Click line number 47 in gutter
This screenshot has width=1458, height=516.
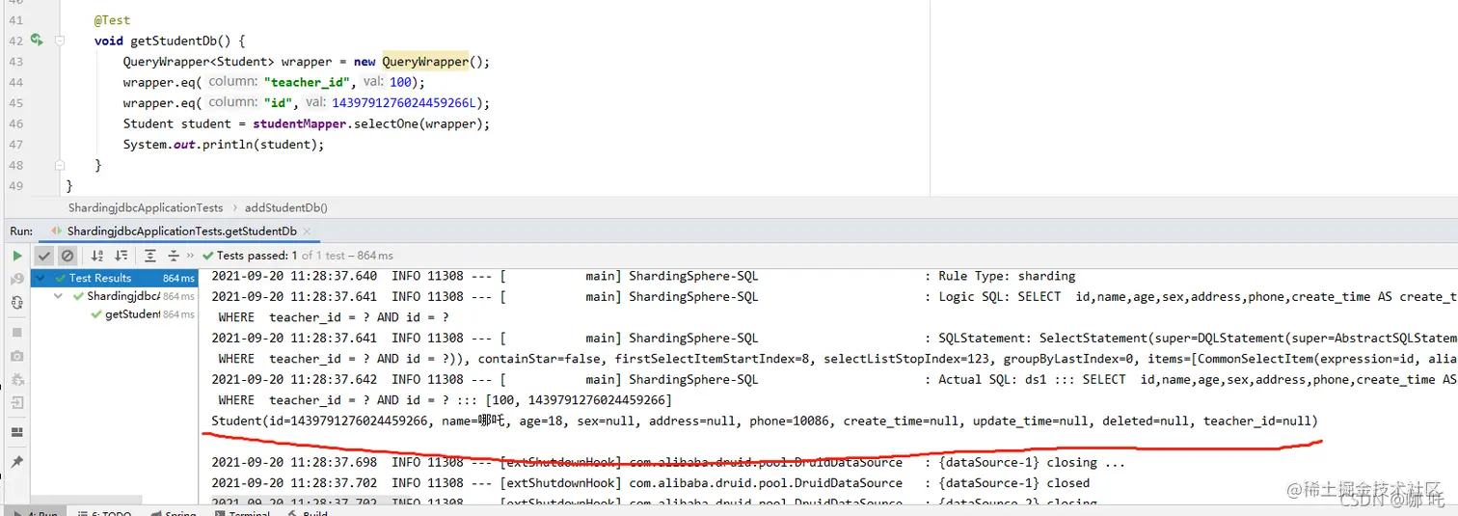pos(14,144)
